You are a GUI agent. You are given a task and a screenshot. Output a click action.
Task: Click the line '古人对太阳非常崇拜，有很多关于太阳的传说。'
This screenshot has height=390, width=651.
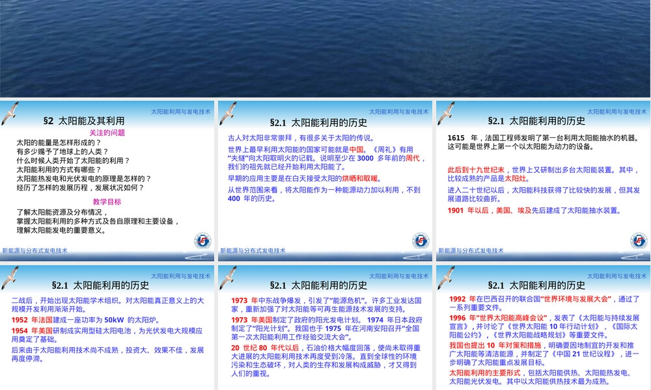click(301, 138)
